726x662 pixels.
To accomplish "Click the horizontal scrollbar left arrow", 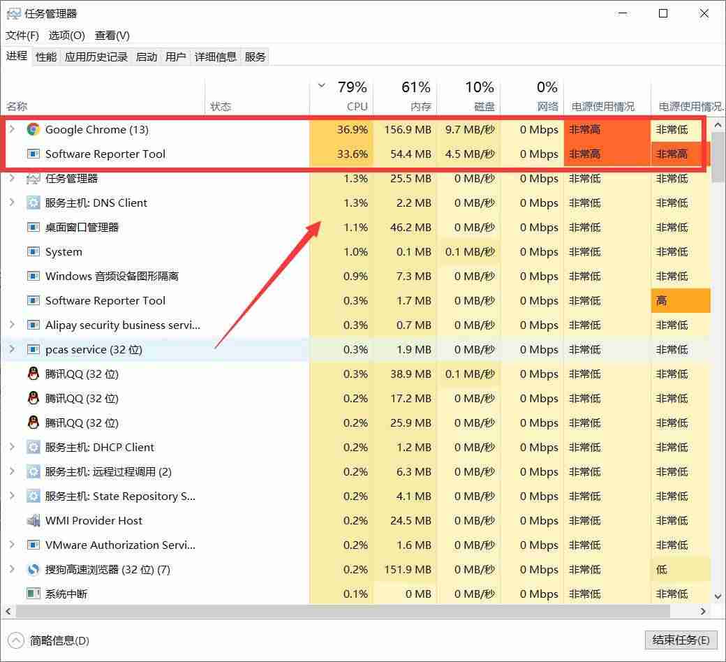I will pos(8,612).
